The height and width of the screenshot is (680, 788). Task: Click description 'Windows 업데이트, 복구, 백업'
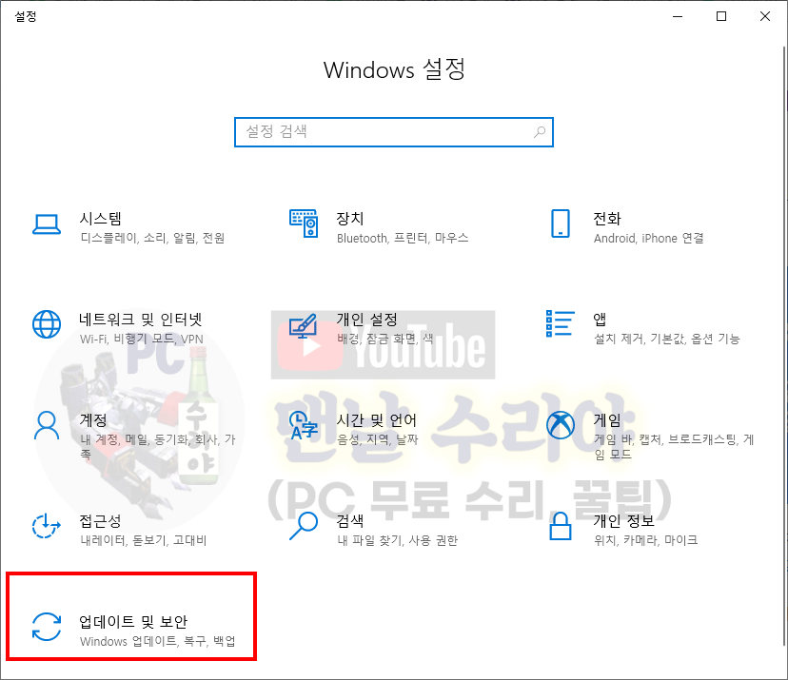pos(158,641)
